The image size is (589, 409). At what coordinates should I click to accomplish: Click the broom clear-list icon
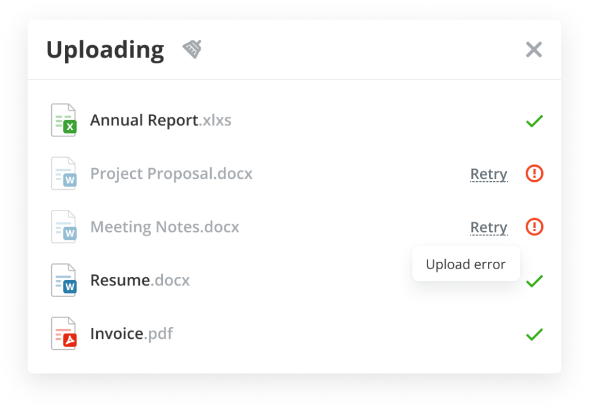click(192, 49)
